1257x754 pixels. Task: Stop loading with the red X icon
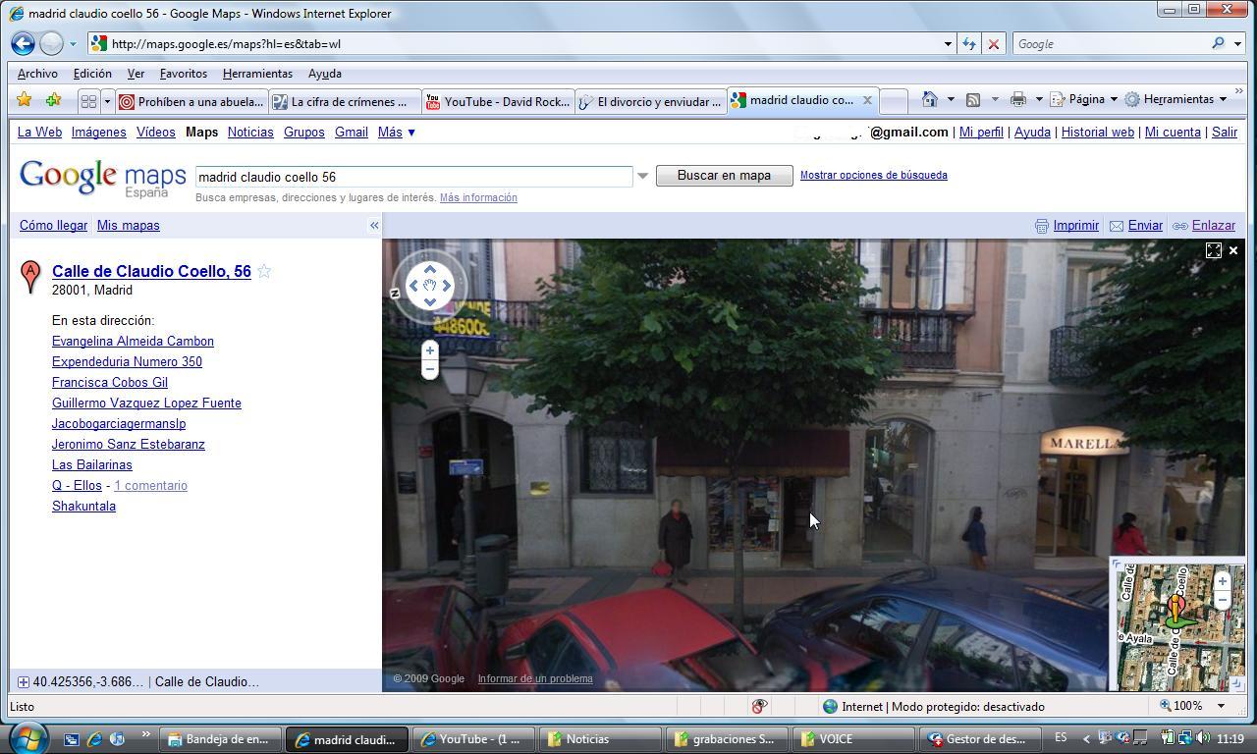point(993,43)
